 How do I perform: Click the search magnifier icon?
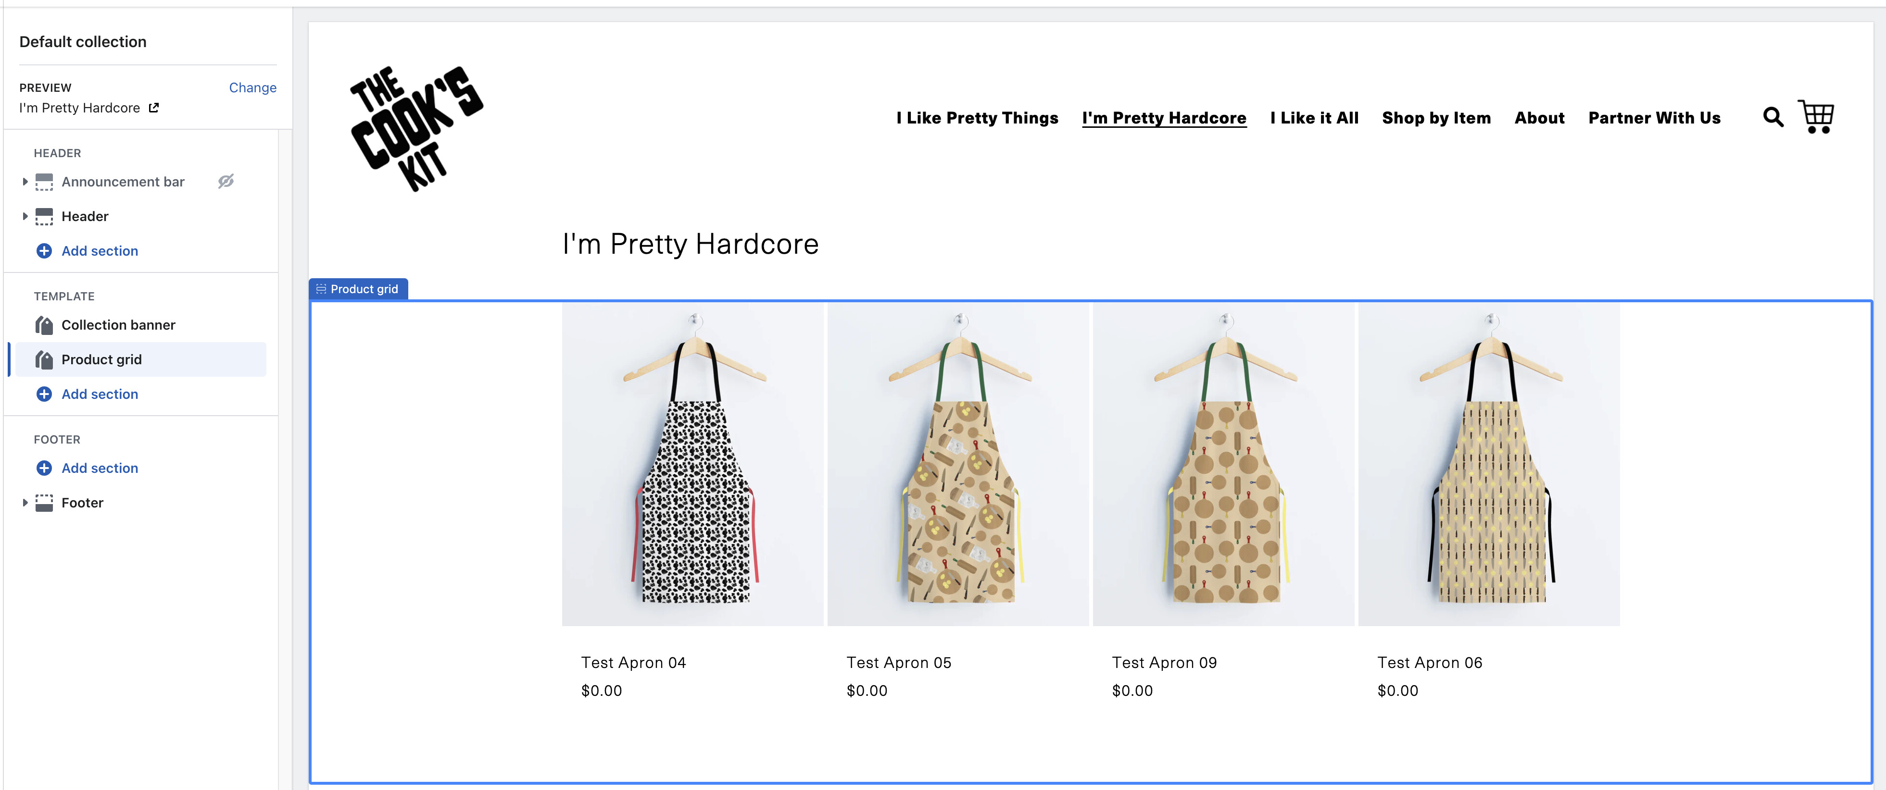click(1773, 117)
